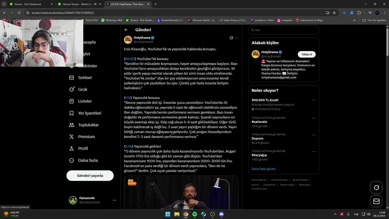Switch the TUR keyboard language indicator
Screen dimensions: 389x219
(x=356, y=214)
